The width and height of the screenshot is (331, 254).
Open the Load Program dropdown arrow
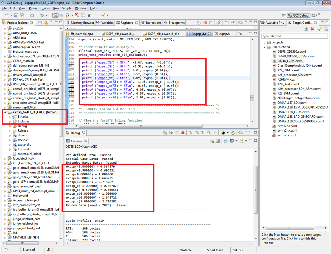click(72, 15)
